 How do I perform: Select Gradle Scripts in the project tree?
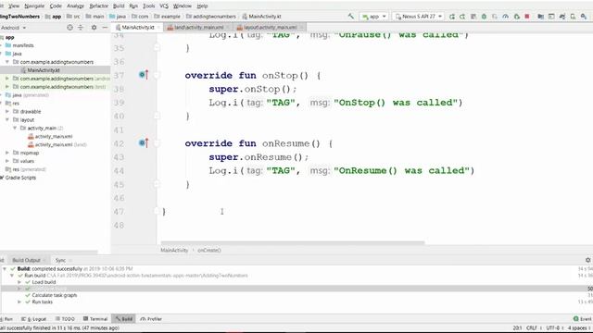pyautogui.click(x=20, y=178)
